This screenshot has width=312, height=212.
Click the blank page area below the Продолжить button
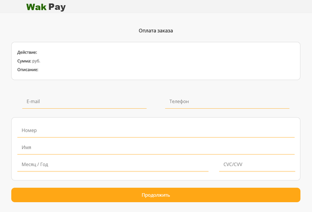pyautogui.click(x=156, y=208)
